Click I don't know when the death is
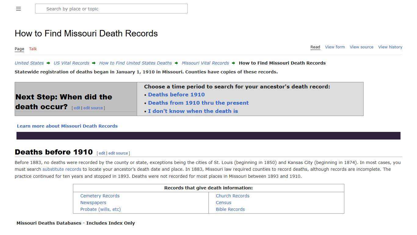Image resolution: width=417 pixels, height=235 pixels. point(193,111)
